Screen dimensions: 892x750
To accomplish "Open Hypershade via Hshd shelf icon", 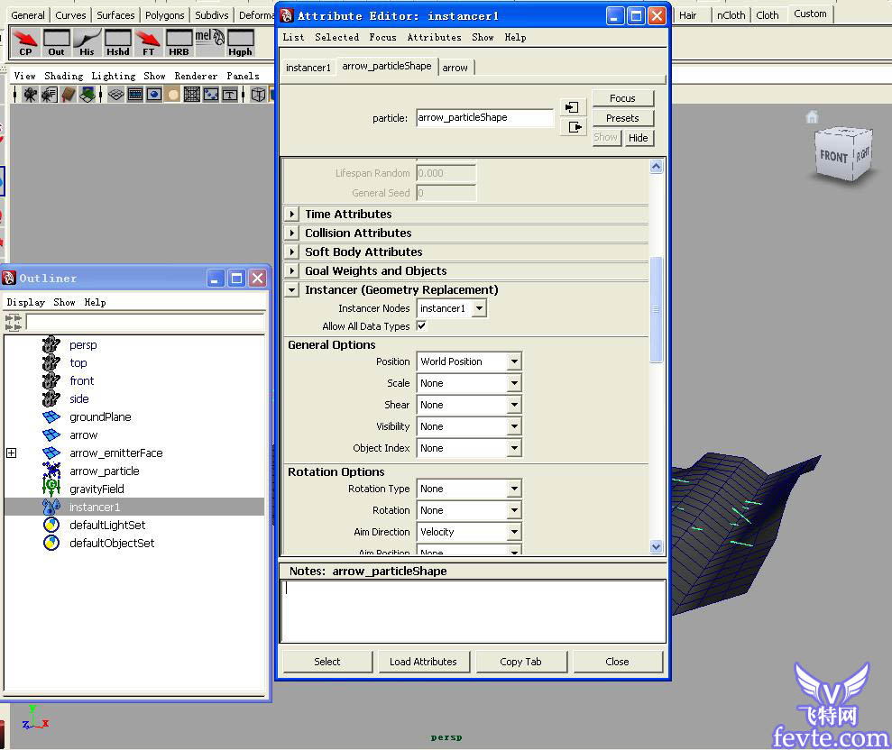I will coord(118,42).
